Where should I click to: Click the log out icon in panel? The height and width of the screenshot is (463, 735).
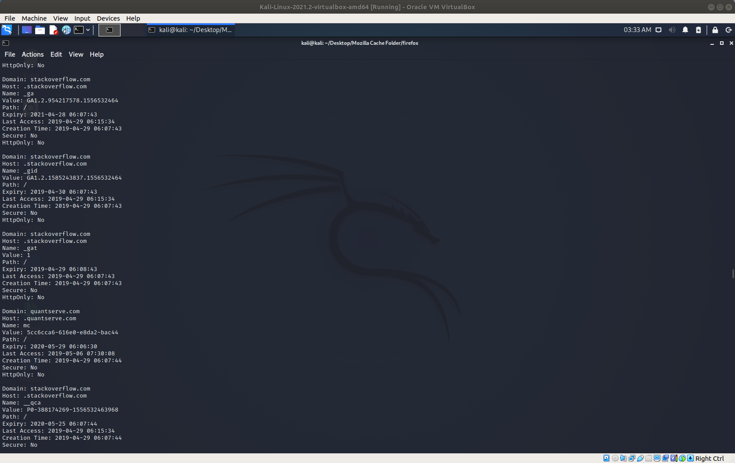(x=728, y=30)
